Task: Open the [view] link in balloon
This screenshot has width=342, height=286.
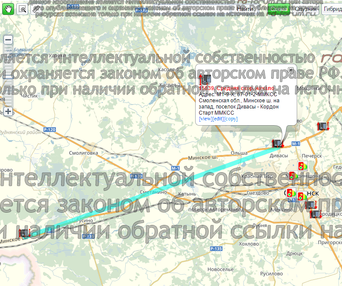Action: (205, 119)
